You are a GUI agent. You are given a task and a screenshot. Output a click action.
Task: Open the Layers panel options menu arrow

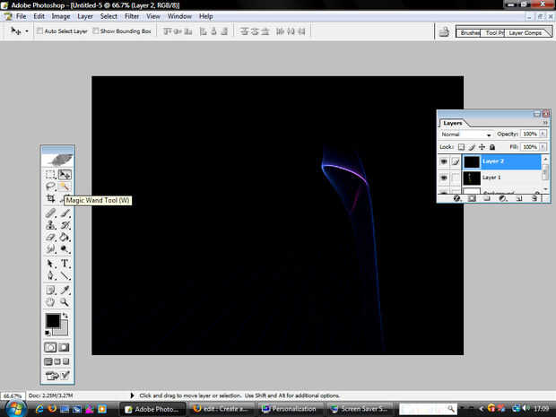tap(545, 123)
